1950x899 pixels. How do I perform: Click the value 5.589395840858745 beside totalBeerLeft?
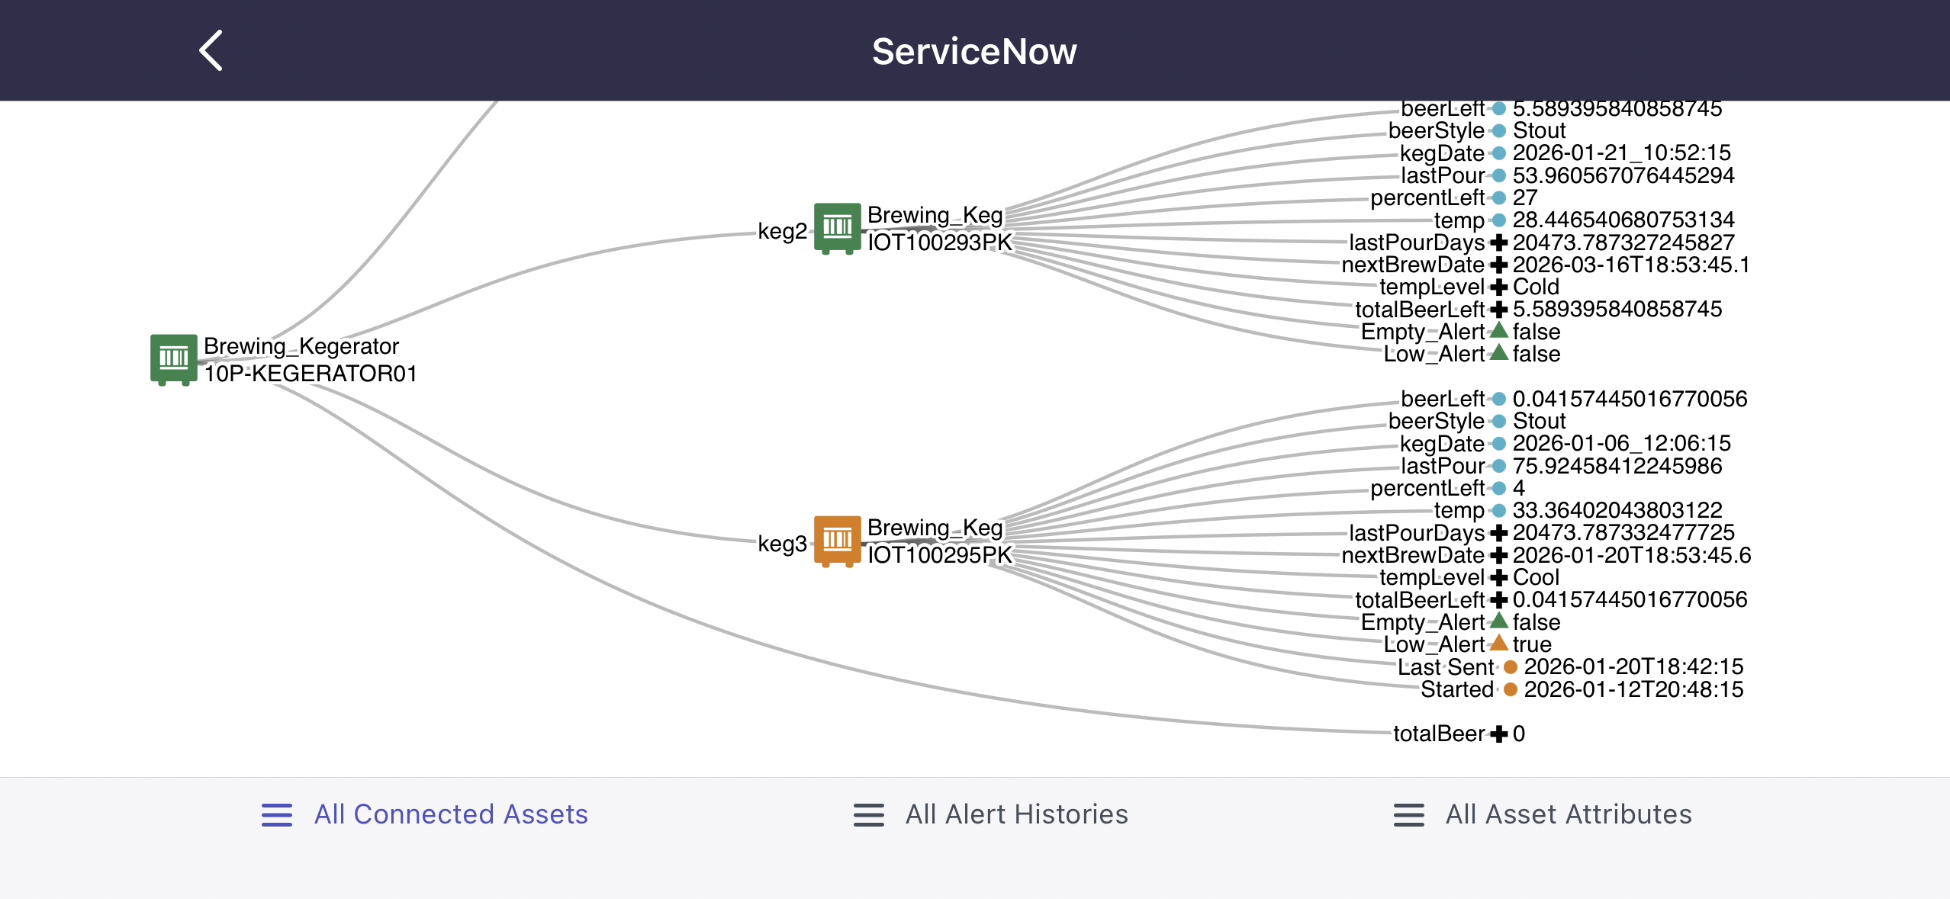[1617, 309]
